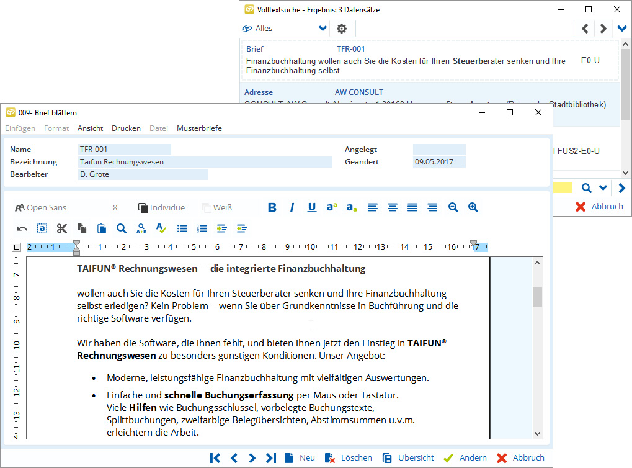The height and width of the screenshot is (468, 632).
Task: Run the spell check tool
Action: click(161, 228)
